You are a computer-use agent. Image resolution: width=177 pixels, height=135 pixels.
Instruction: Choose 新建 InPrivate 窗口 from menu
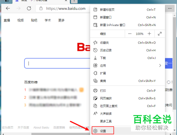pos(127,25)
